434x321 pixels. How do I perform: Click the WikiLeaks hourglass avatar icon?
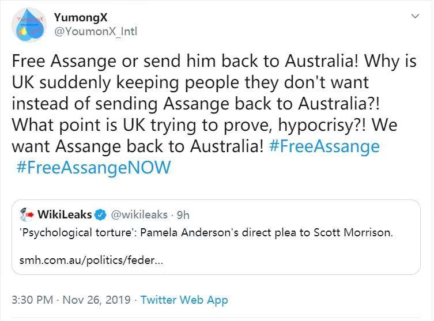click(x=27, y=214)
